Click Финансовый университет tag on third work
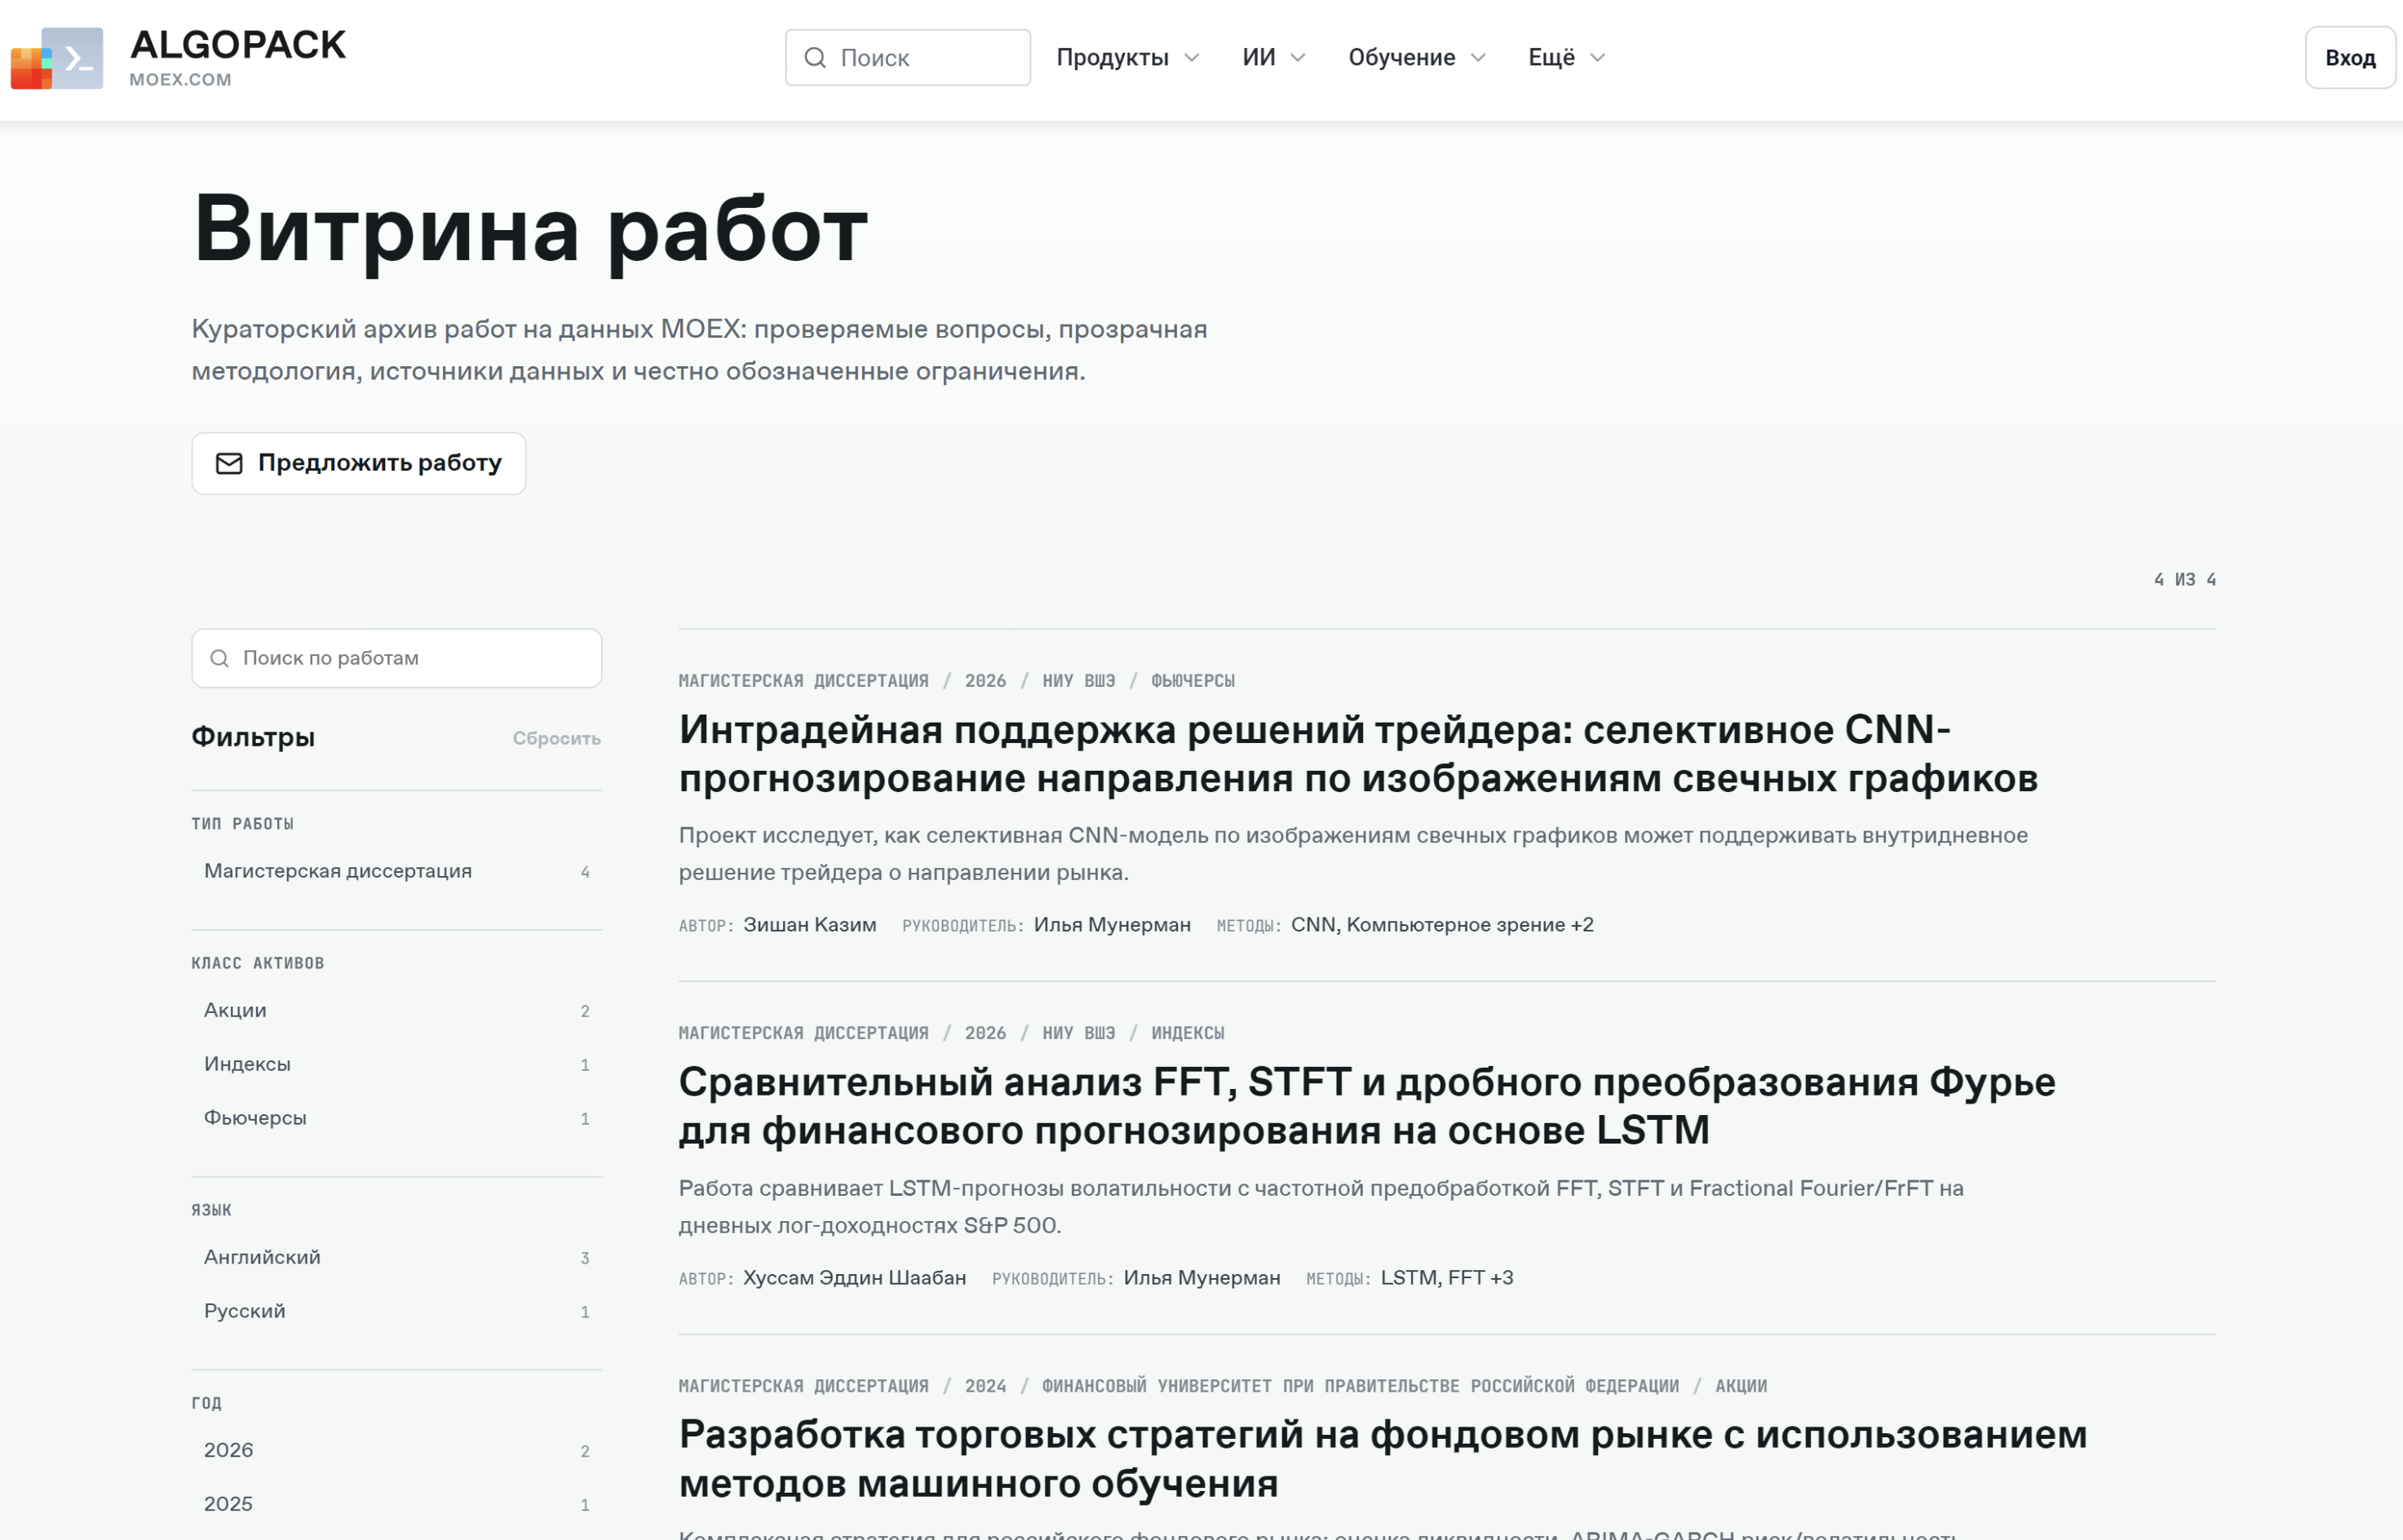The image size is (2403, 1540). point(1360,1386)
